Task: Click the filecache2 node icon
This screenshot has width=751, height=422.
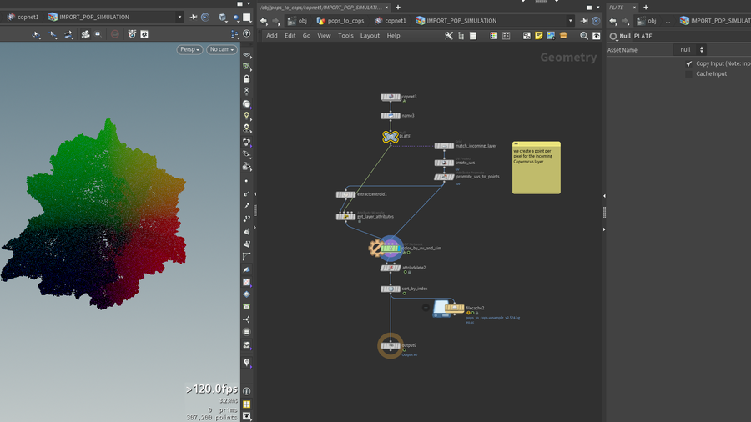Action: coord(454,308)
